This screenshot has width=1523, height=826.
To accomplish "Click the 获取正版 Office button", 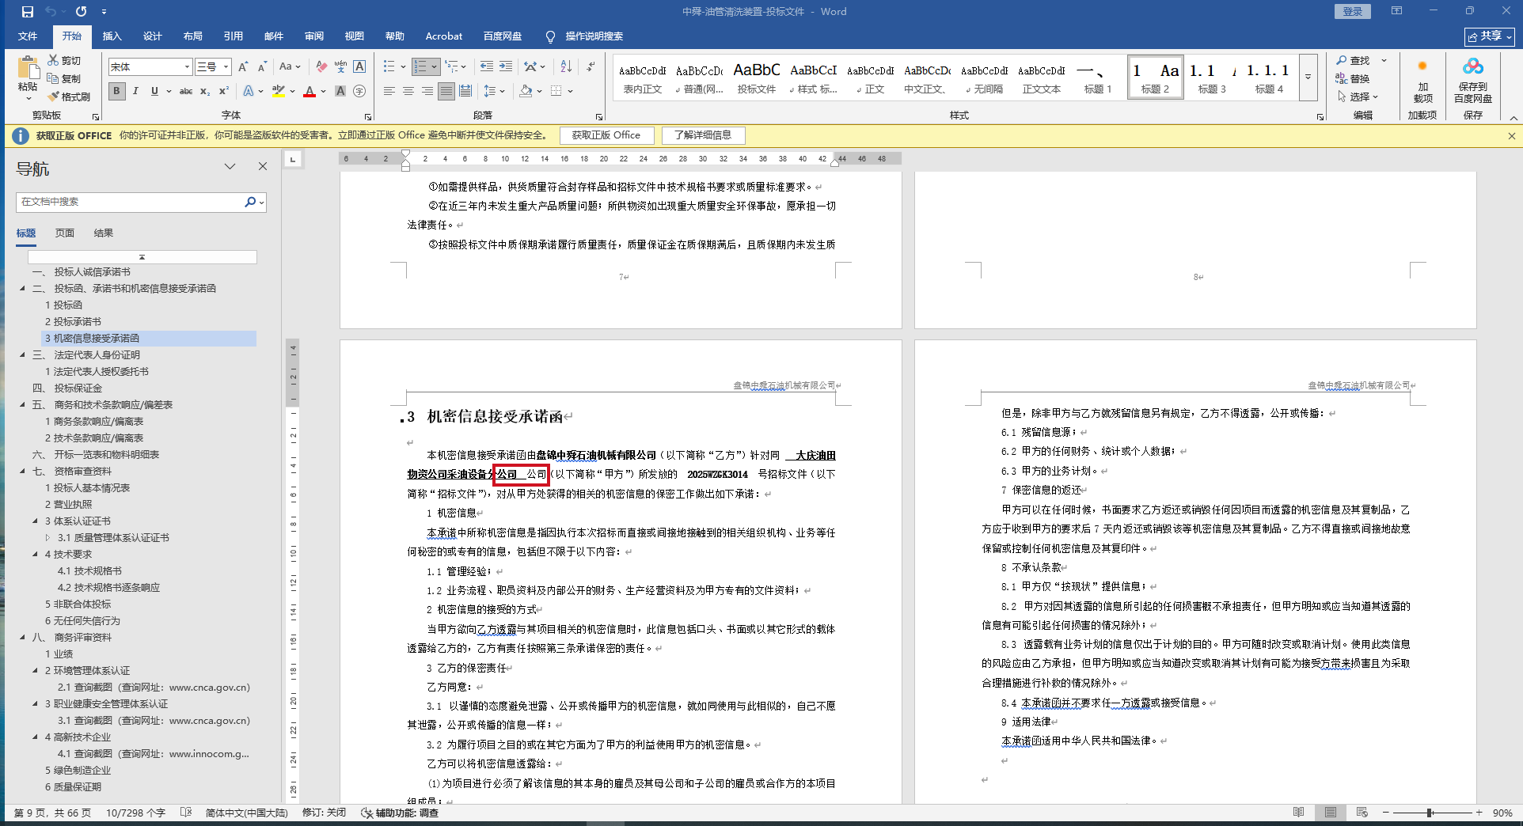I will (x=606, y=135).
